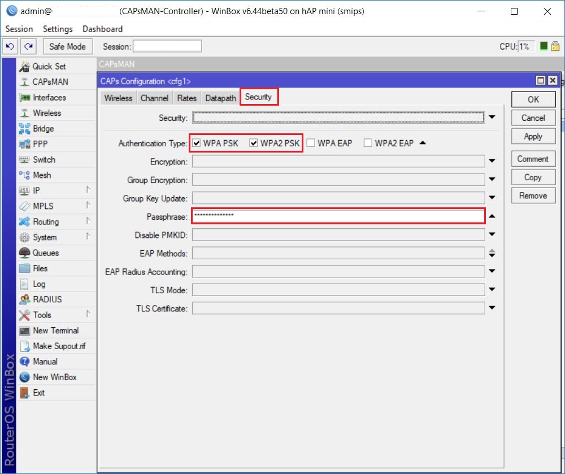Expand the TLS Mode field arrow
Screen dimensions: 565x474
(492, 290)
